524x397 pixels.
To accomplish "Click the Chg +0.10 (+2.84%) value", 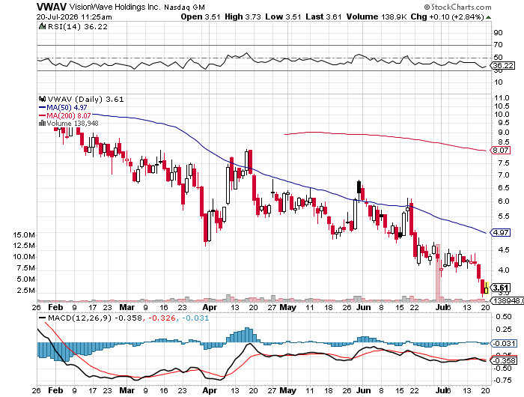I will (447, 16).
